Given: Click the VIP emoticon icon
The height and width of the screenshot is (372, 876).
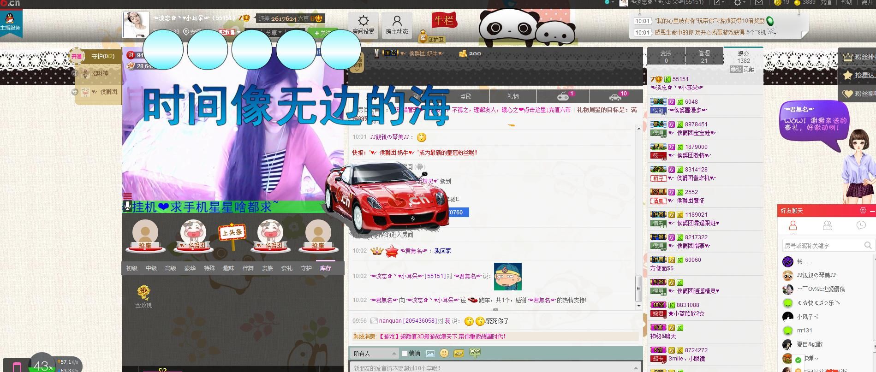Looking at the screenshot, I should tap(459, 353).
